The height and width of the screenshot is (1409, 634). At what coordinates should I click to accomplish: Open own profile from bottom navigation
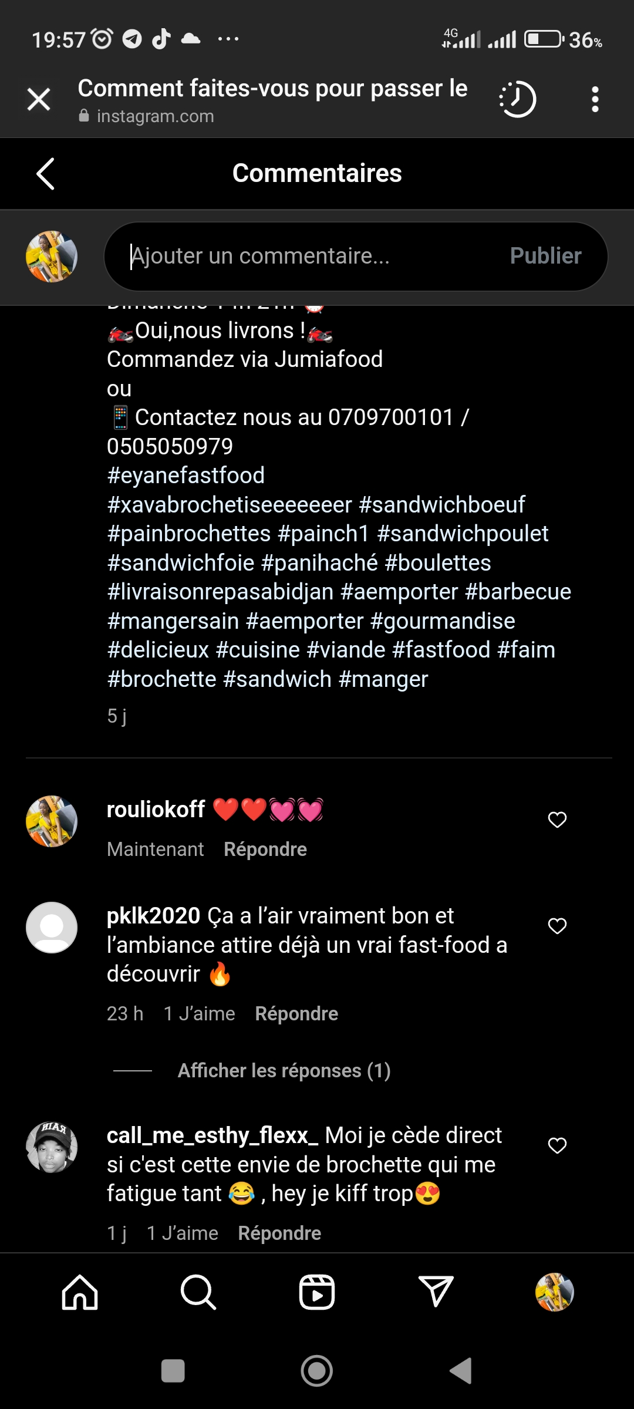tap(554, 1292)
